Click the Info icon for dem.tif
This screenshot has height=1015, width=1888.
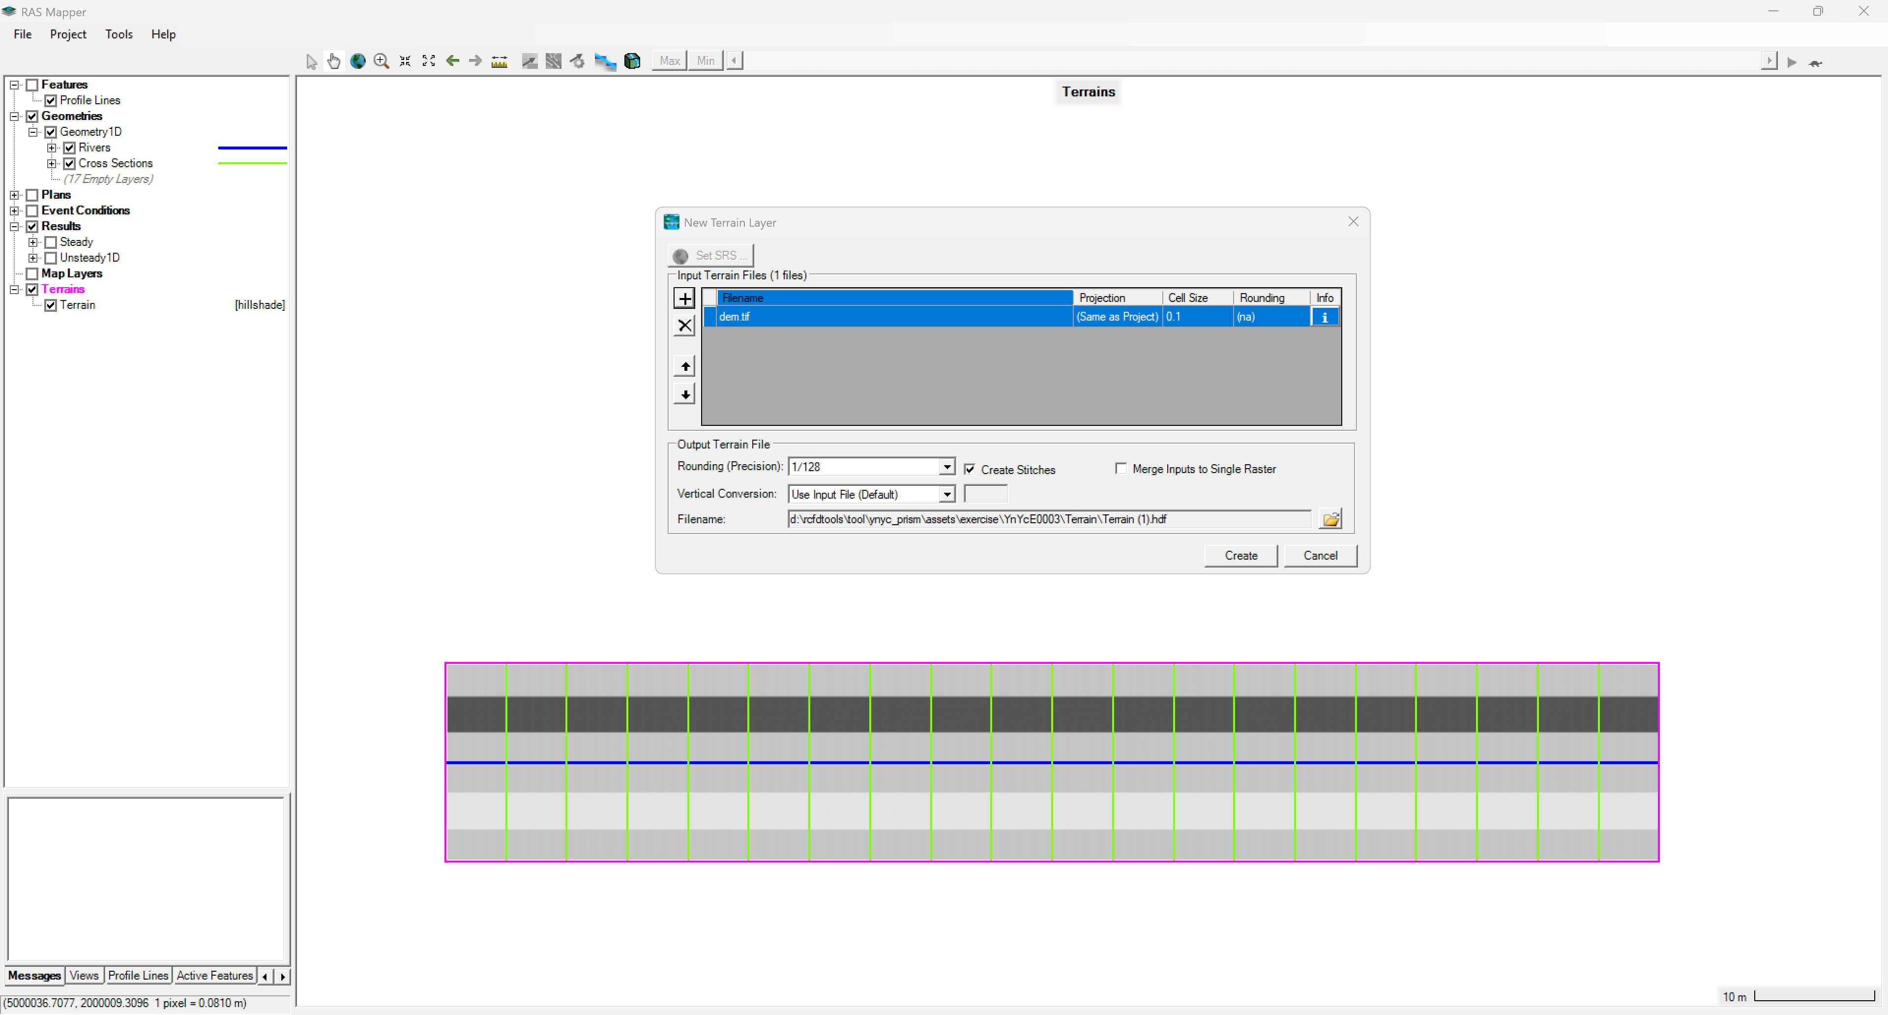point(1325,317)
